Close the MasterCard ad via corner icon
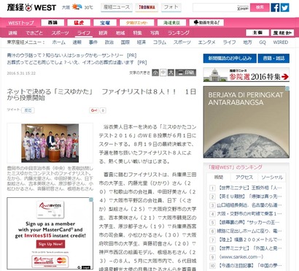The width and height of the screenshot is (299, 271). click(x=91, y=199)
